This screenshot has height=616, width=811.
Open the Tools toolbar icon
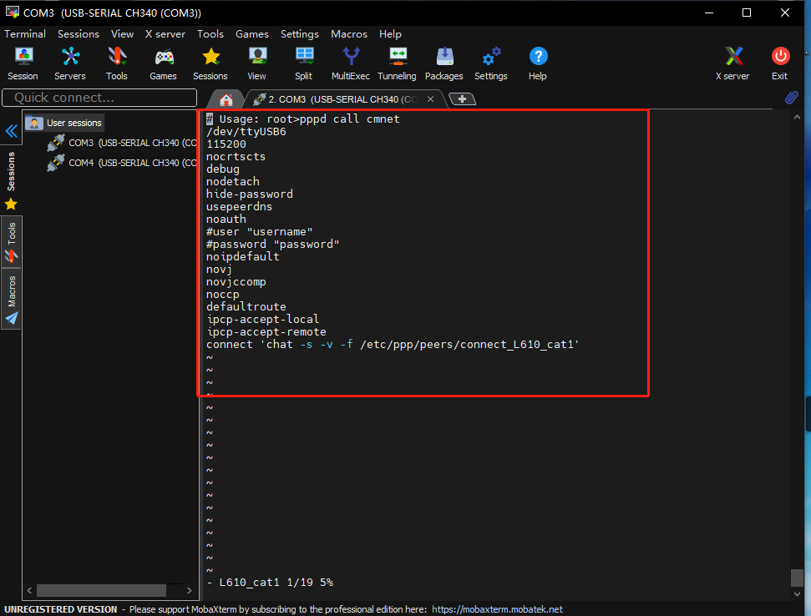(117, 63)
